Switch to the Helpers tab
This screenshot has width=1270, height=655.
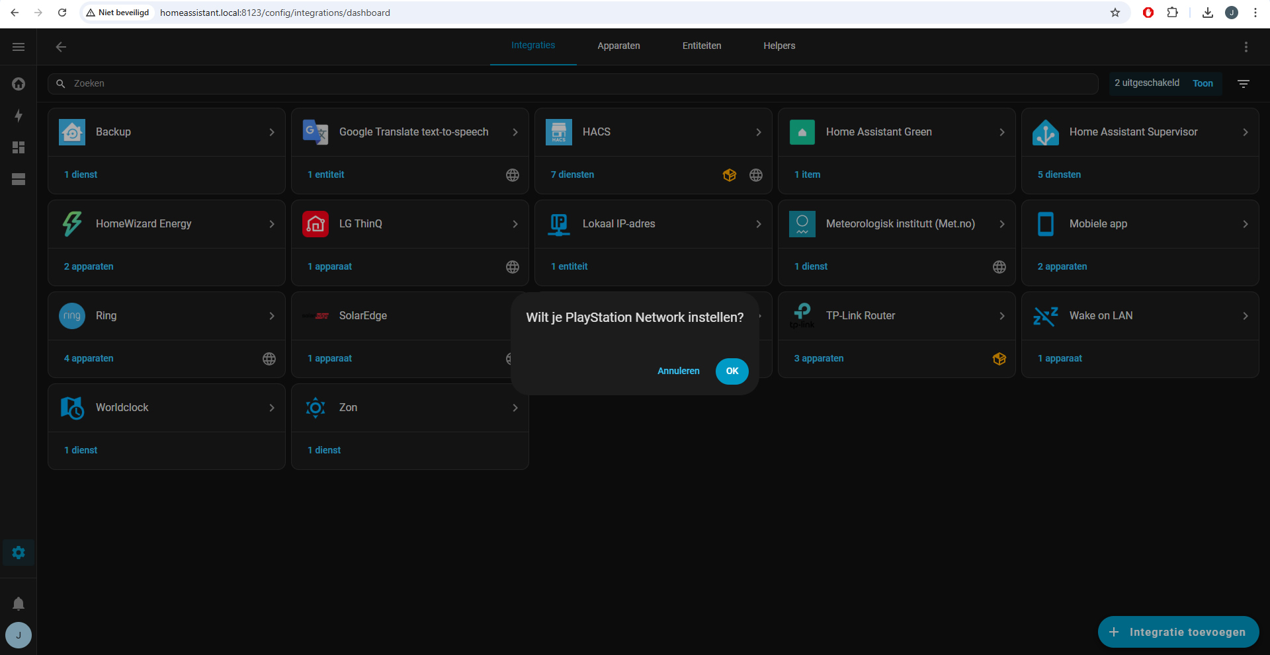tap(779, 46)
